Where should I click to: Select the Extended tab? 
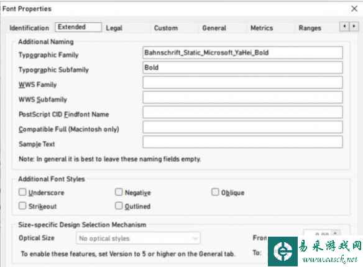78,27
